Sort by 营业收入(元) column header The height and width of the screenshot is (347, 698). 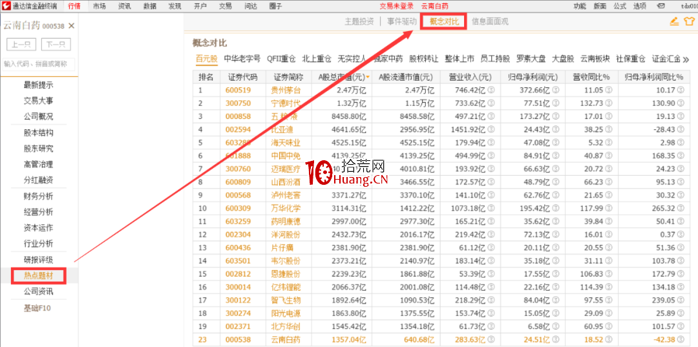(x=470, y=77)
